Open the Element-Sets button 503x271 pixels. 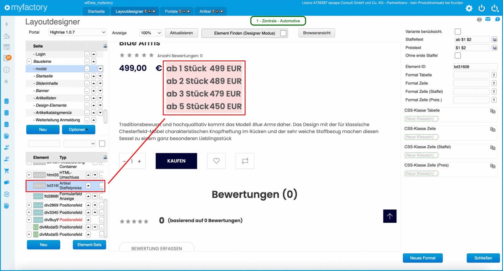click(89, 245)
